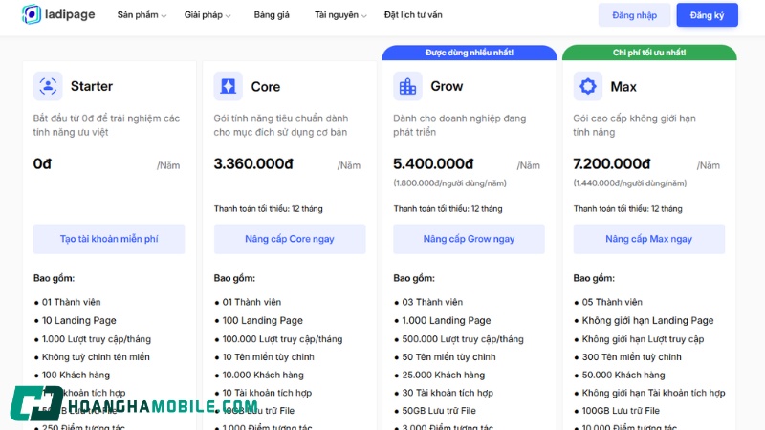Screen dimensions: 765x430
Task: Click 500.000 Lượt truy cập/tháng
Action: pos(463,339)
